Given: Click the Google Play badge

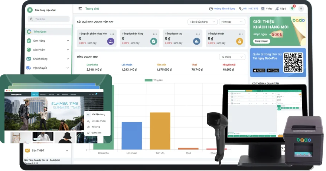Looking at the screenshot, I should point(273,71).
